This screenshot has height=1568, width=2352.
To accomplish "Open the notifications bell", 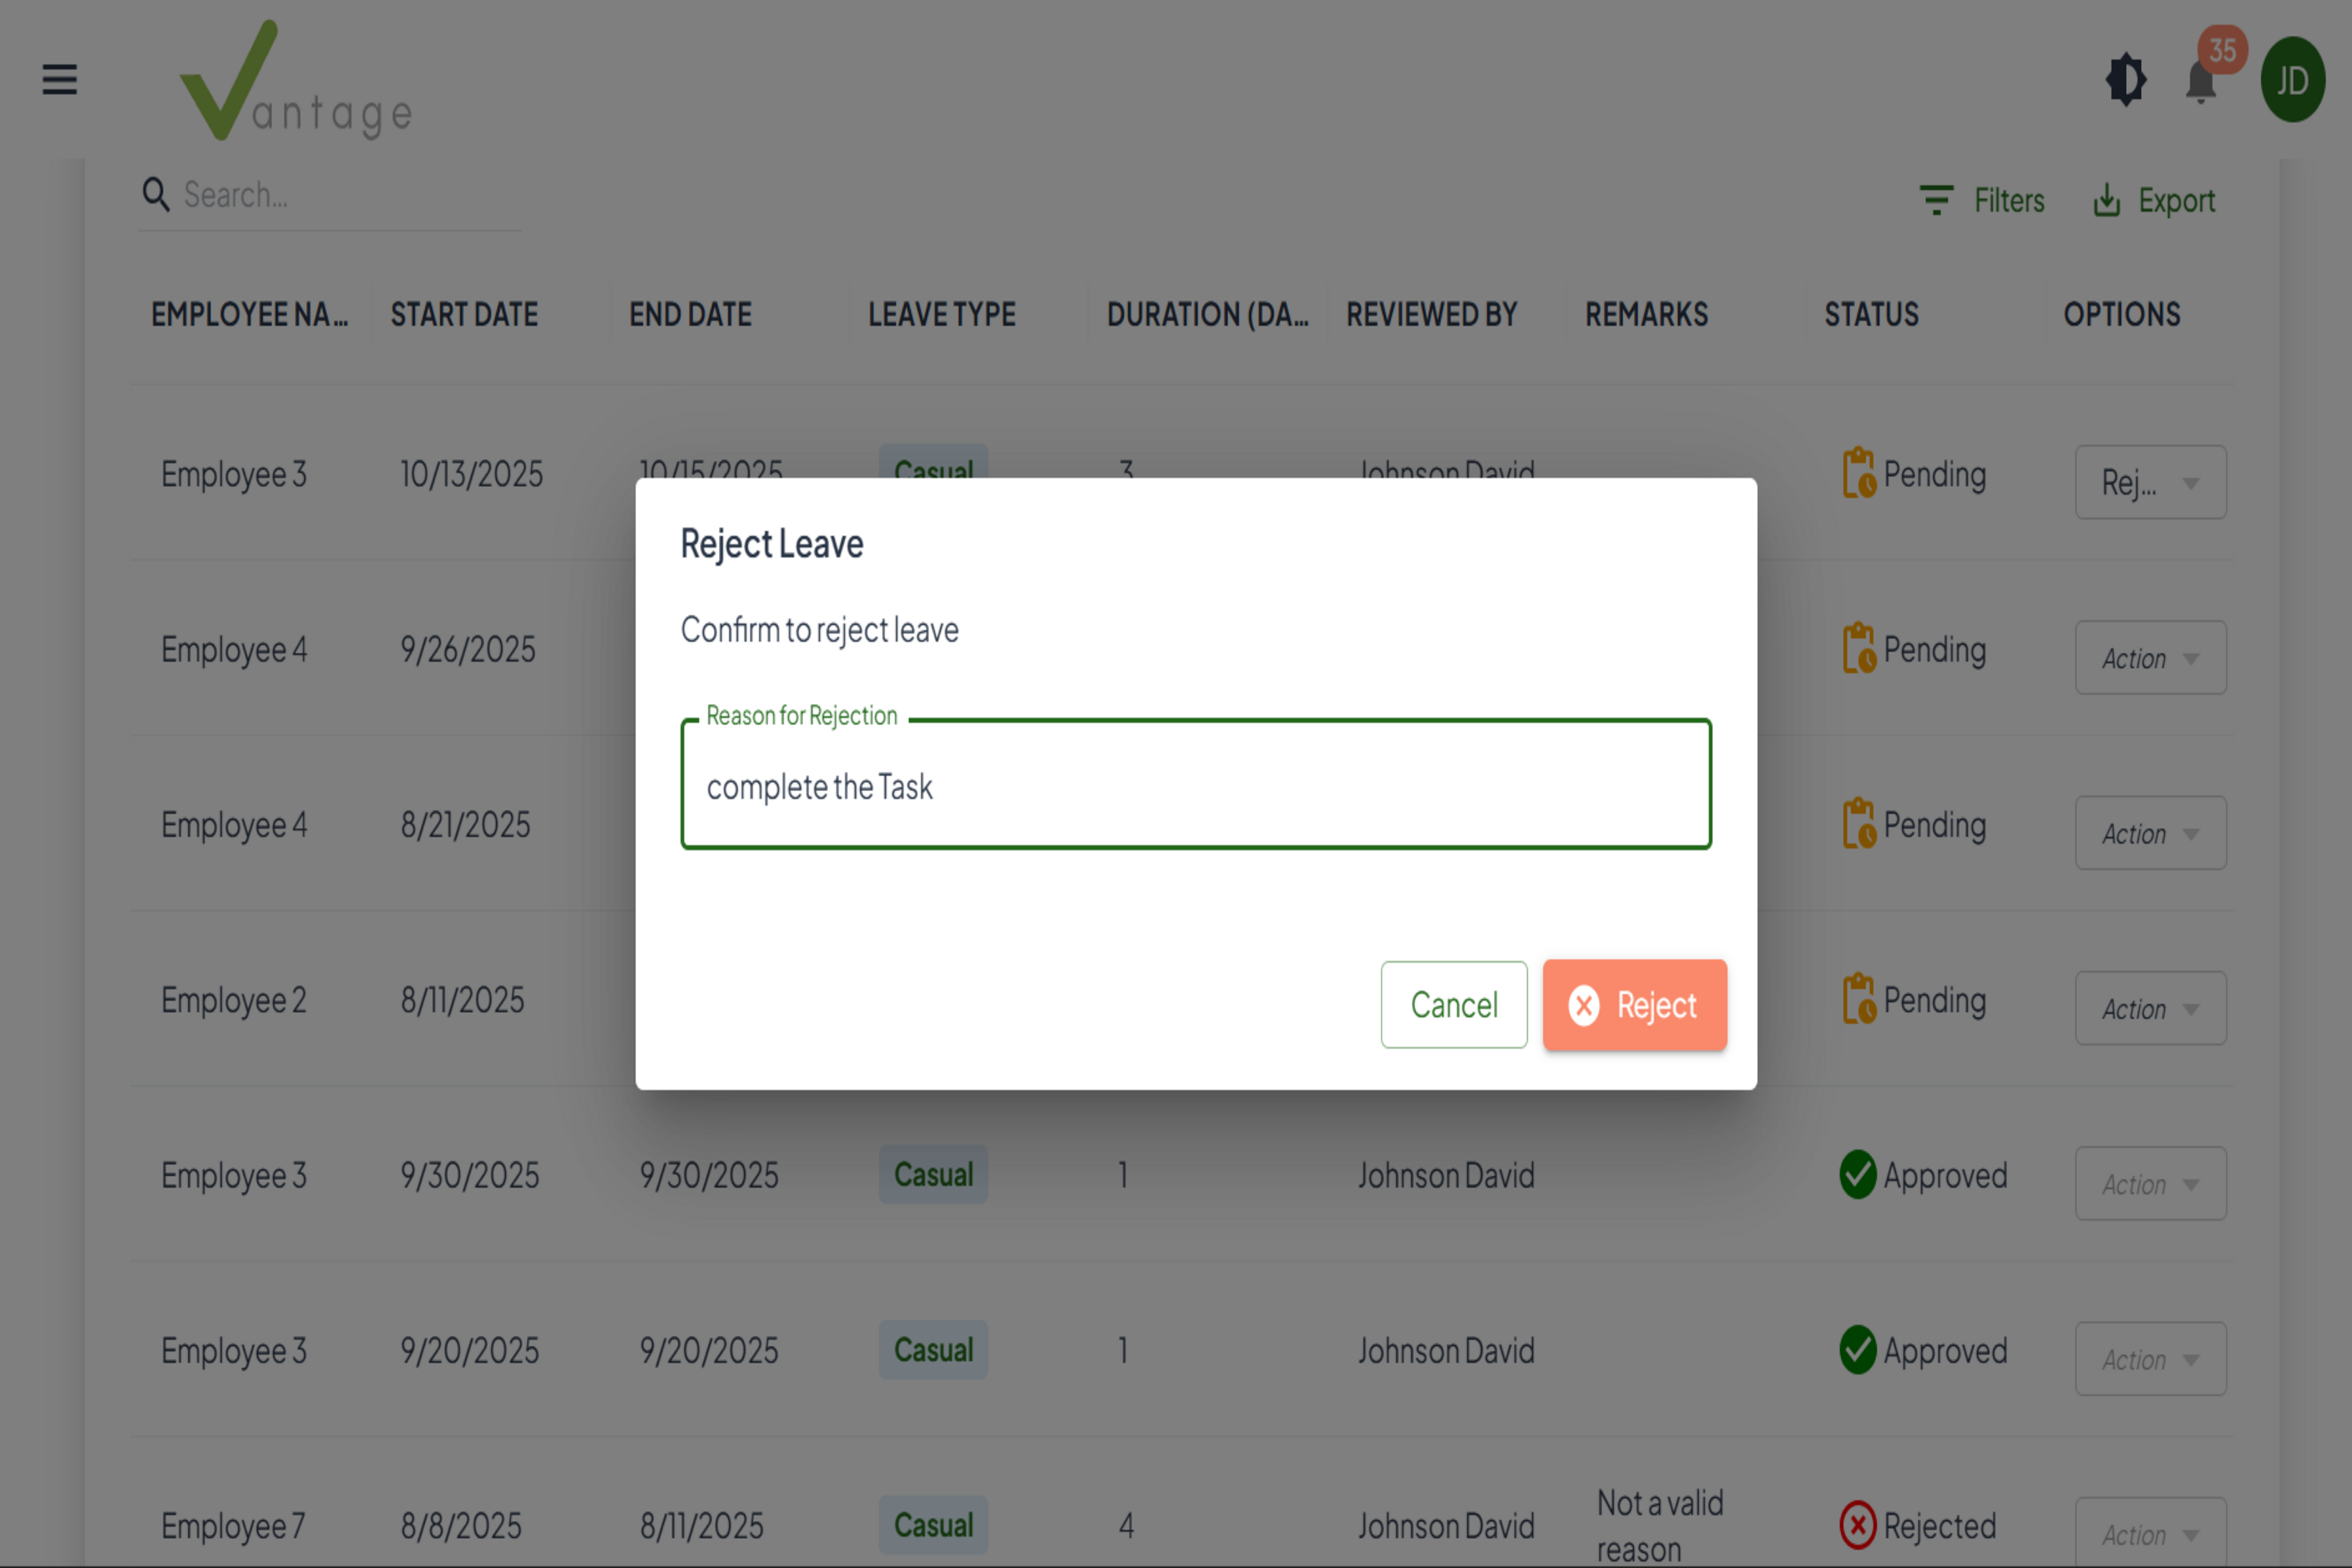I will tap(2201, 82).
